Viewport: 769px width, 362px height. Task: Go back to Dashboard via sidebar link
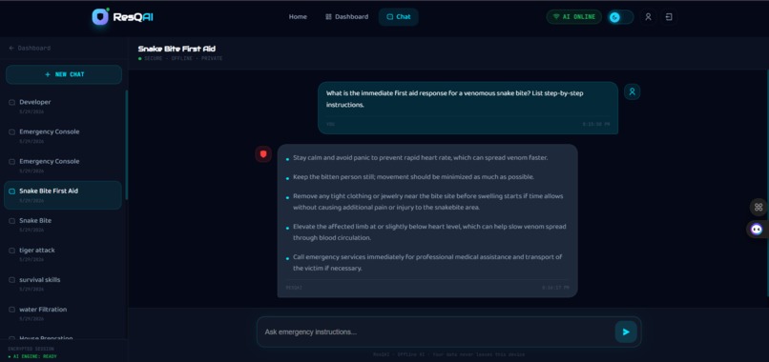point(30,48)
